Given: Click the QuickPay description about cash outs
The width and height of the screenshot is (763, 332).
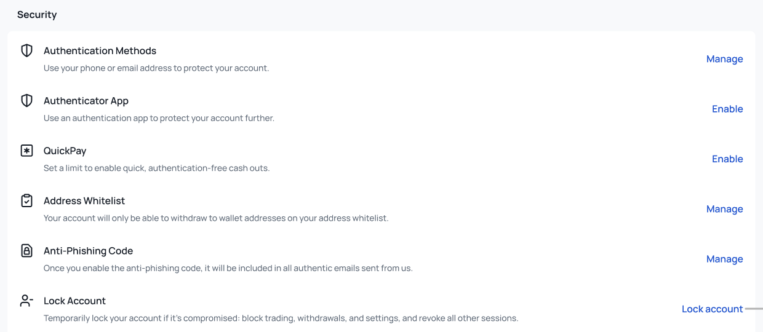Looking at the screenshot, I should click(156, 168).
